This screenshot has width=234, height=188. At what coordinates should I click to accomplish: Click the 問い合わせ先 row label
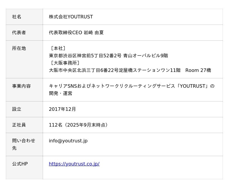(23, 144)
